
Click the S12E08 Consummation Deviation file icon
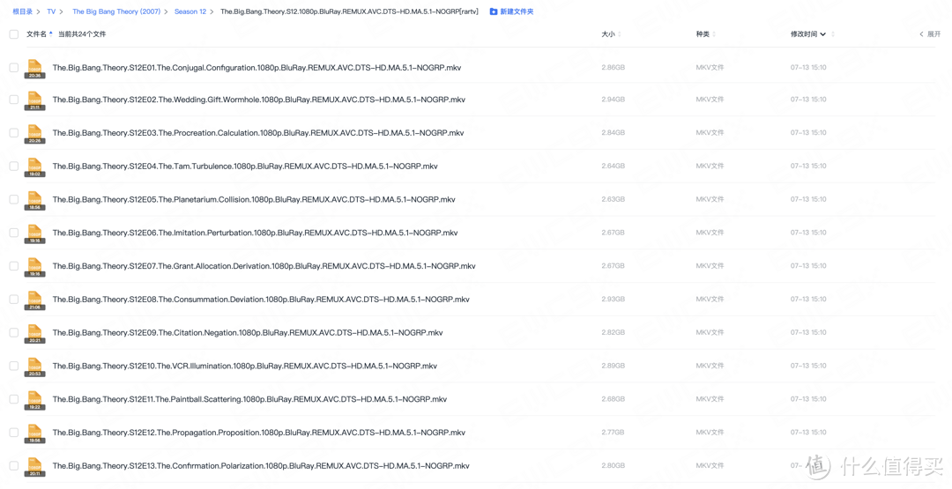pos(34,301)
